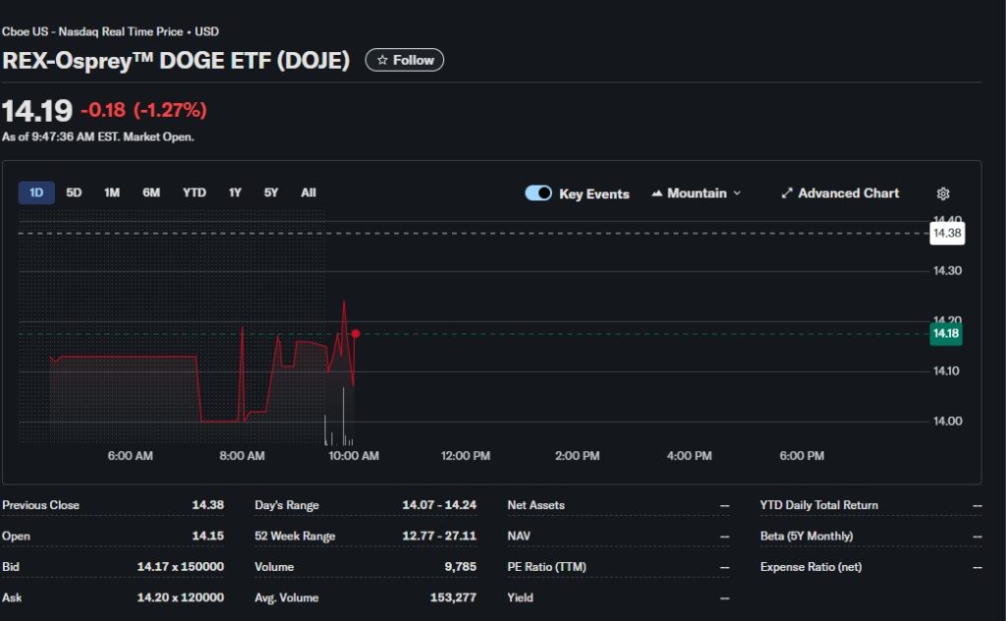View the 1Y chart range
The width and height of the screenshot is (1006, 621).
tap(235, 193)
